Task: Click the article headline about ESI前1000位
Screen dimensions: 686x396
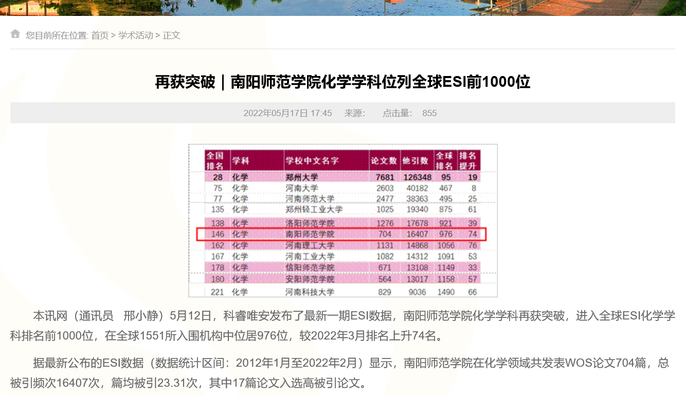Action: [x=342, y=82]
